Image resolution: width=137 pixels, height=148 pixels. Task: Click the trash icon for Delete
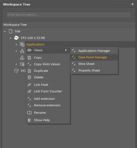[x=29, y=77]
